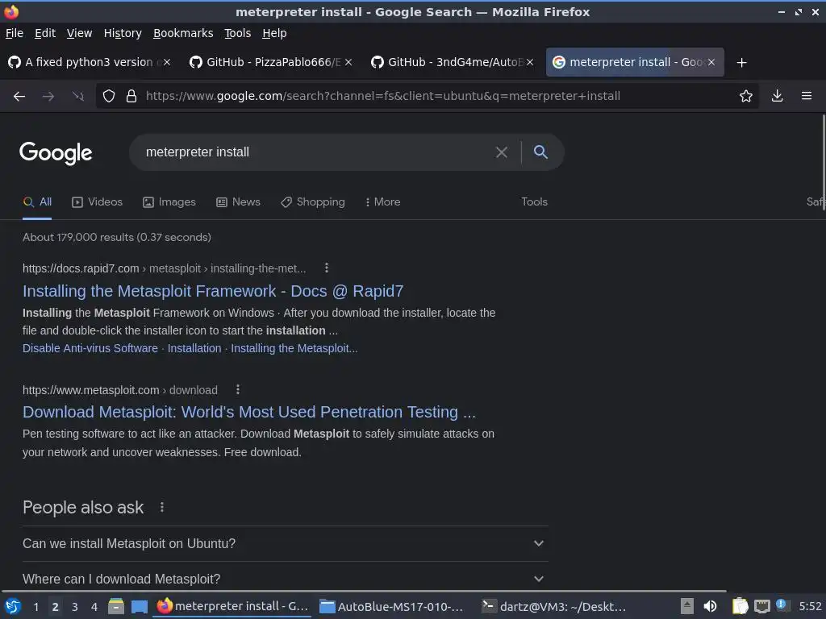Select the News search filter
This screenshot has width=826, height=619.
pos(238,202)
